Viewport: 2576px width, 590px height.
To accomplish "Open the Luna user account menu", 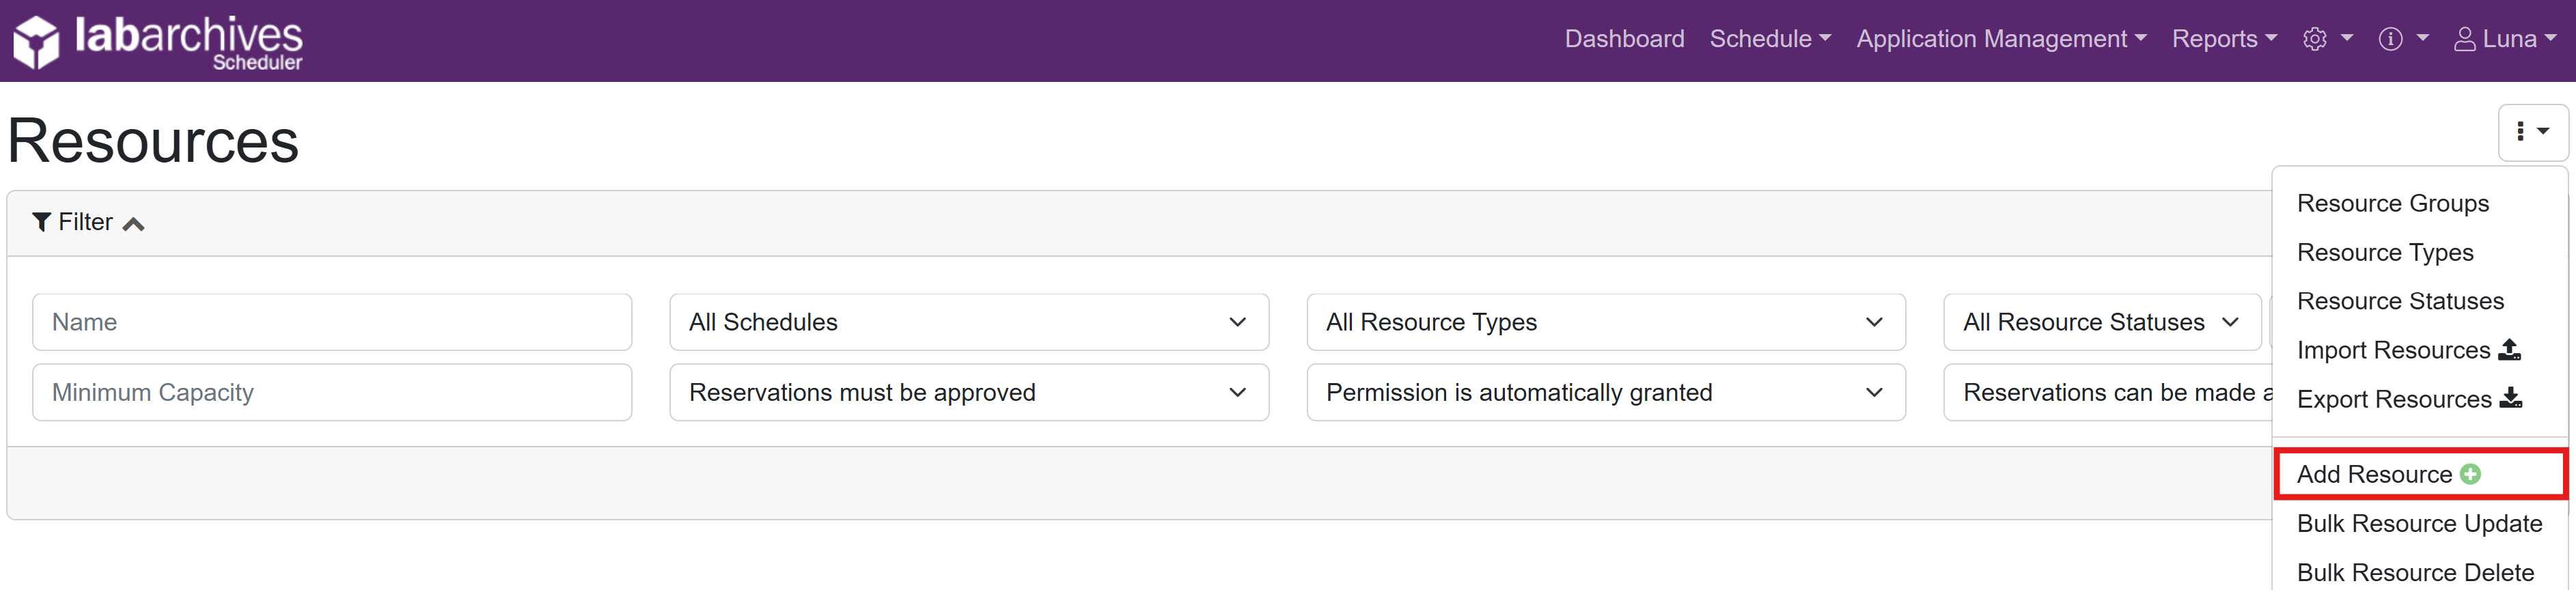I will (2504, 39).
